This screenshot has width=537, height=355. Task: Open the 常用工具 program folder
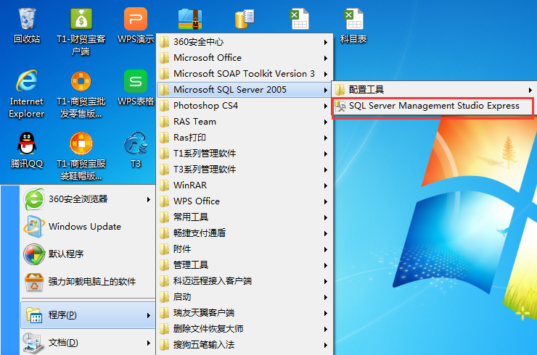[x=244, y=217]
